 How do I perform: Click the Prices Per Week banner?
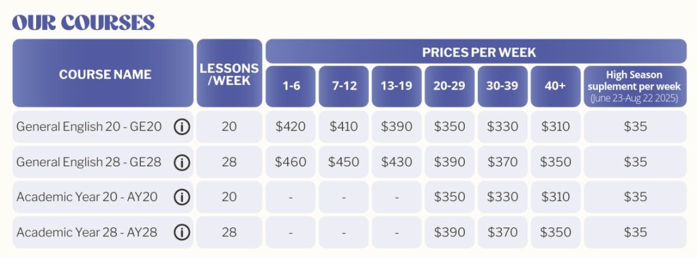click(476, 52)
